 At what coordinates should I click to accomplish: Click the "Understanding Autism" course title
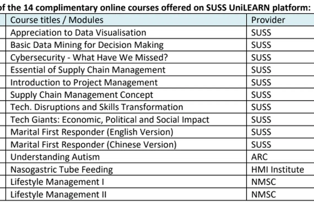click(55, 157)
